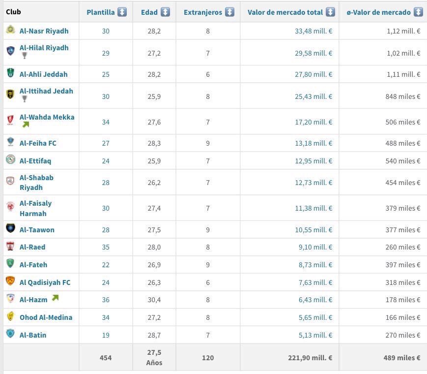Click the ø-Valor de mercado header text
The height and width of the screenshot is (374, 427).
(378, 12)
